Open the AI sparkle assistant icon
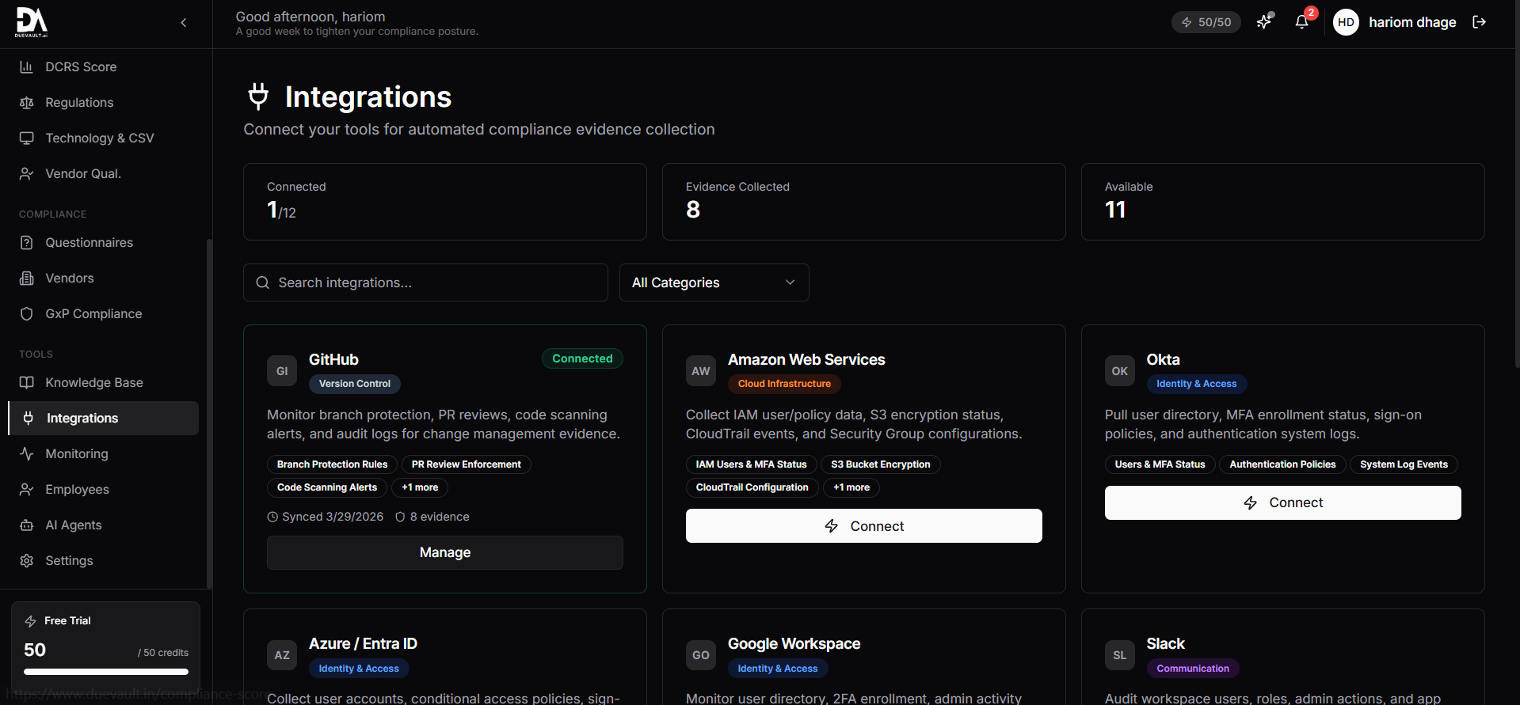 [1264, 22]
